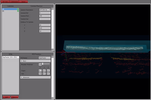Viewport: 151px width, 100px height.
Task: Click the Remove ROI button
Action: tap(15, 97)
